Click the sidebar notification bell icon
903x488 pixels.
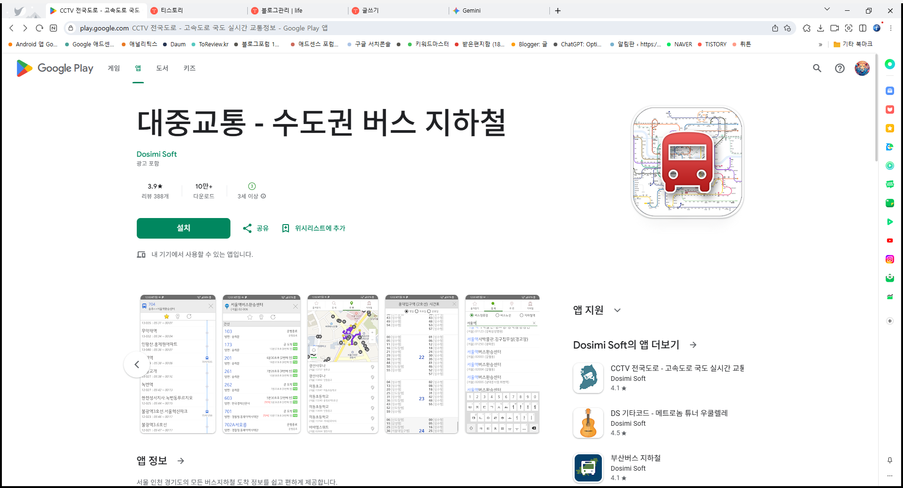click(x=890, y=460)
